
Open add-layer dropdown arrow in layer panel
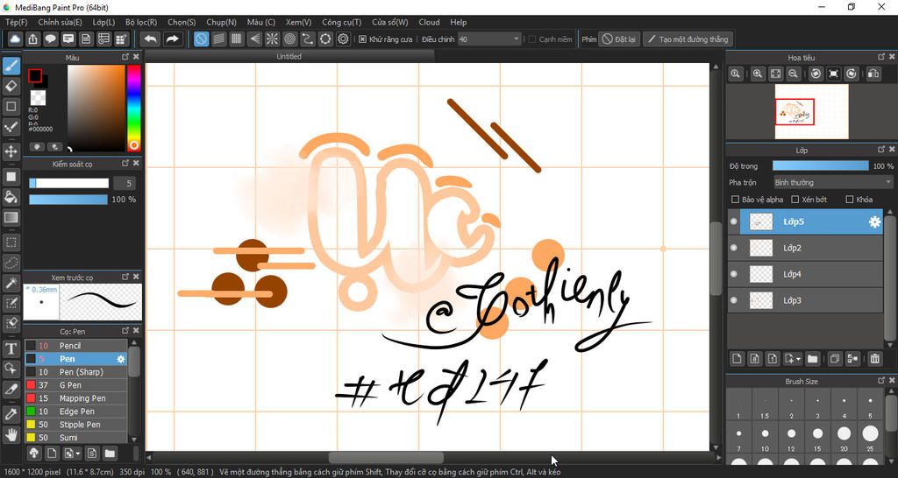point(798,359)
